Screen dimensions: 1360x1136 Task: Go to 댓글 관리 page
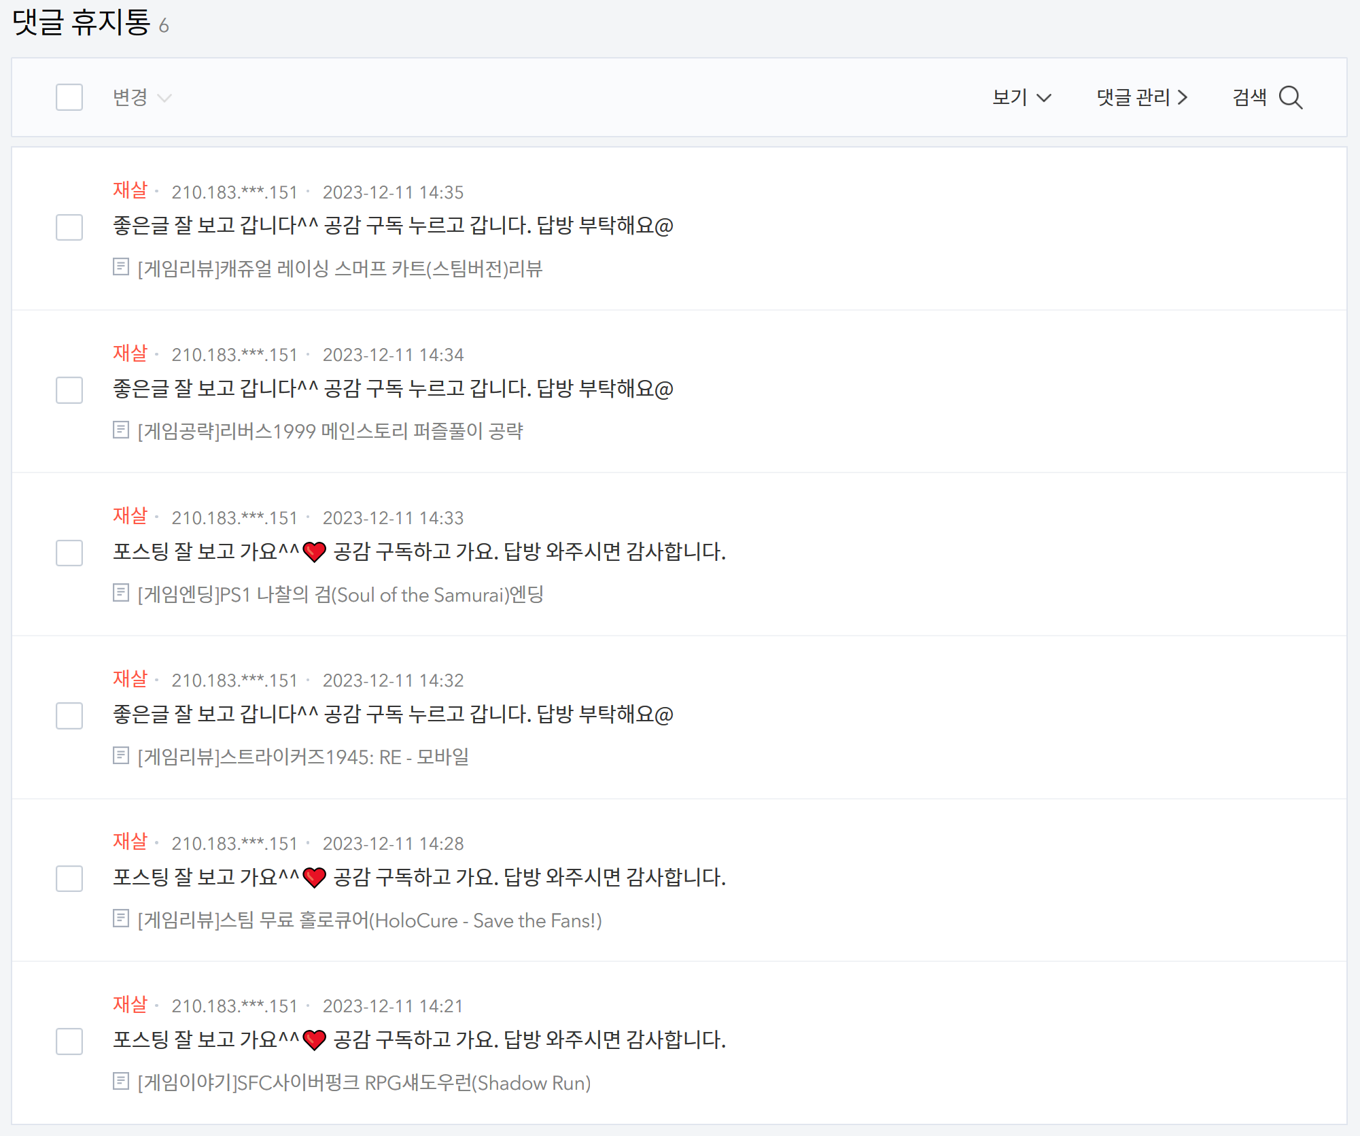(x=1133, y=98)
